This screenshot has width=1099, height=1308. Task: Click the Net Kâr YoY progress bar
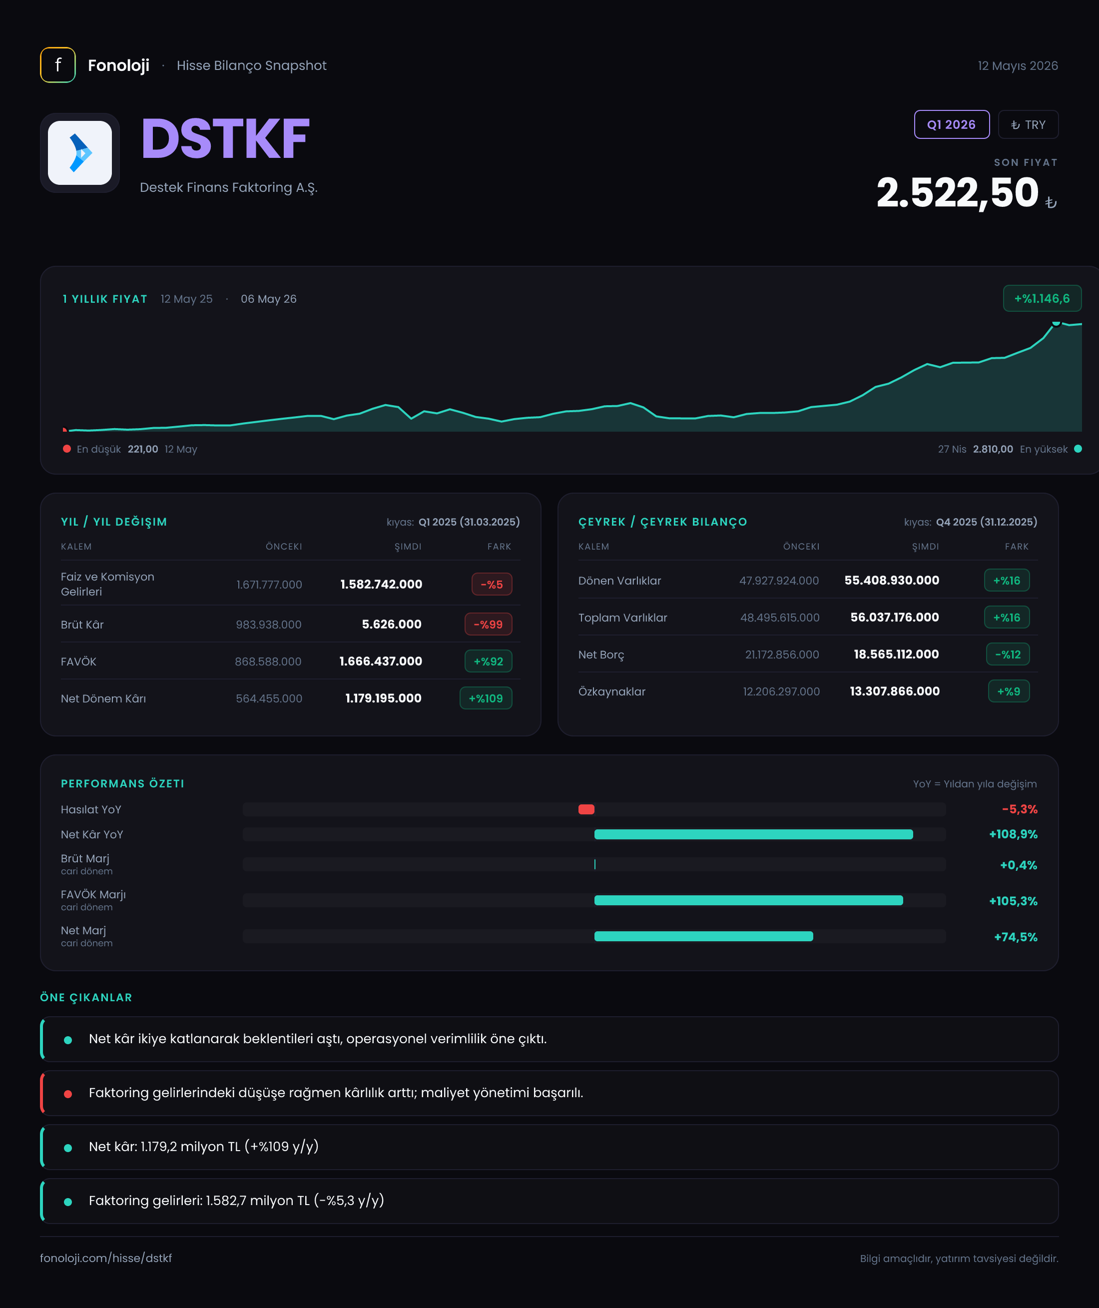(x=753, y=834)
